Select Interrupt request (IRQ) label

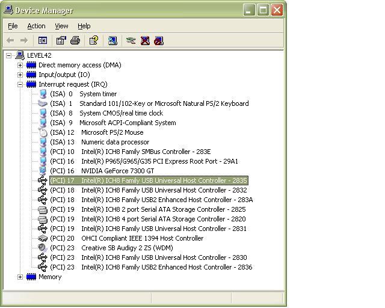click(73, 84)
